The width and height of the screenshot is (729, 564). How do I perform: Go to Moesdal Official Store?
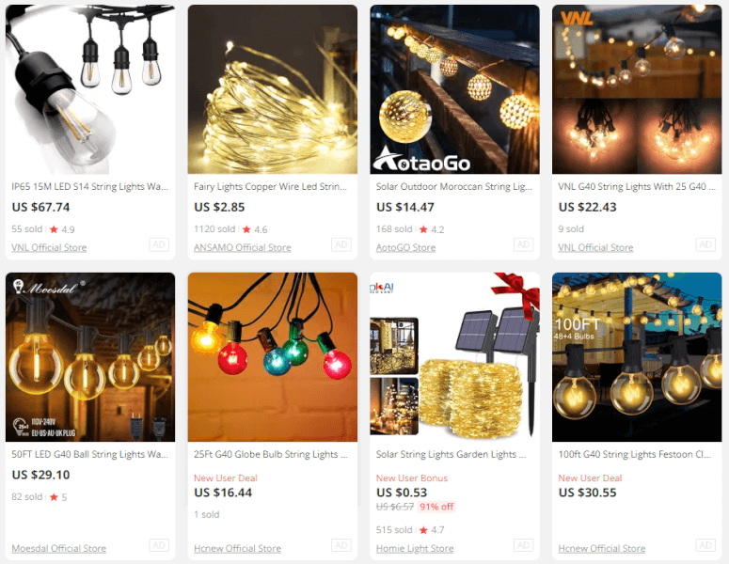(x=58, y=548)
